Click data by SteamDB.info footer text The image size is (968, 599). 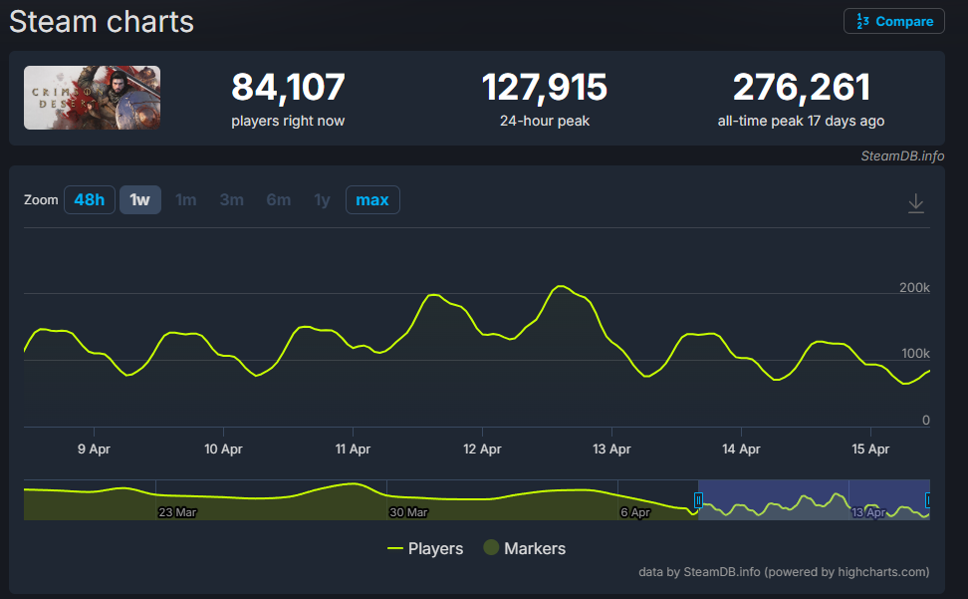coord(784,572)
